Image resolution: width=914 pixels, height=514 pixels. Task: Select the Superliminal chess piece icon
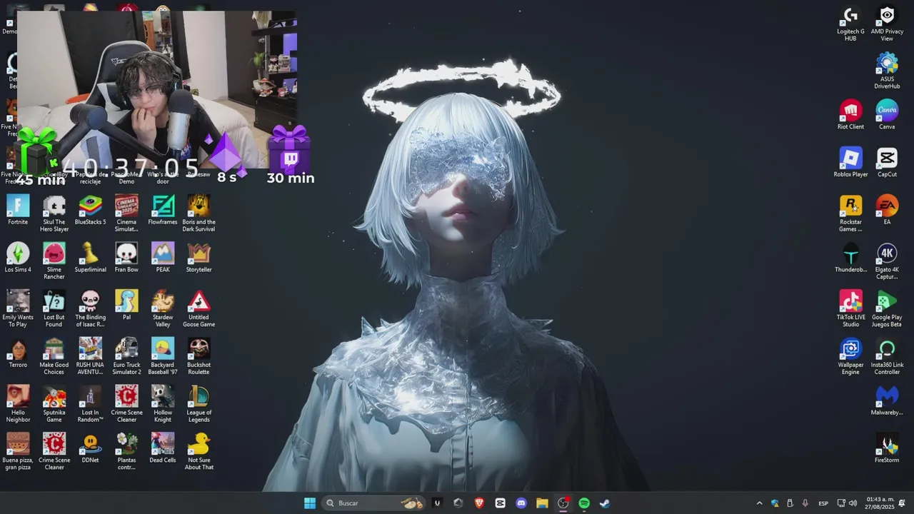coord(90,258)
